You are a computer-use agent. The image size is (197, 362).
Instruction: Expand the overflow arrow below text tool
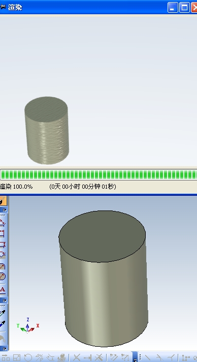[x=5, y=300]
